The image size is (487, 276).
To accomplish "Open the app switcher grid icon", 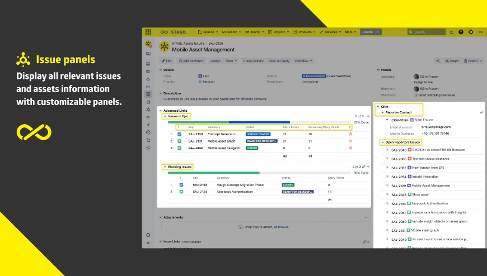I will [148, 32].
